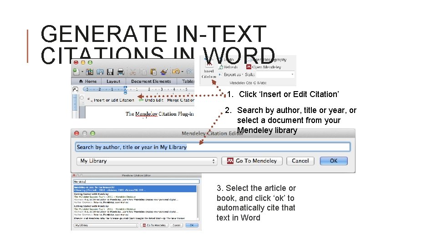
Task: Click the Redo icon in Word toolbar
Action: [189, 72]
